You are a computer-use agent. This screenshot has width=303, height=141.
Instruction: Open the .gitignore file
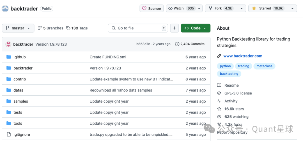point(22,135)
